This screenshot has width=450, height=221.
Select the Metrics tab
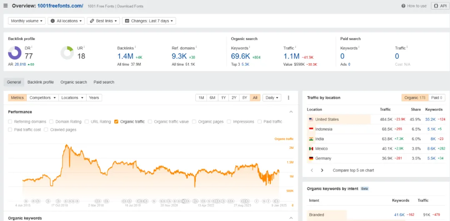coord(17,98)
